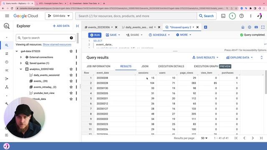Click the BigQuery logo icon in sidebar
This screenshot has width=267, height=150.
(x=7, y=26)
